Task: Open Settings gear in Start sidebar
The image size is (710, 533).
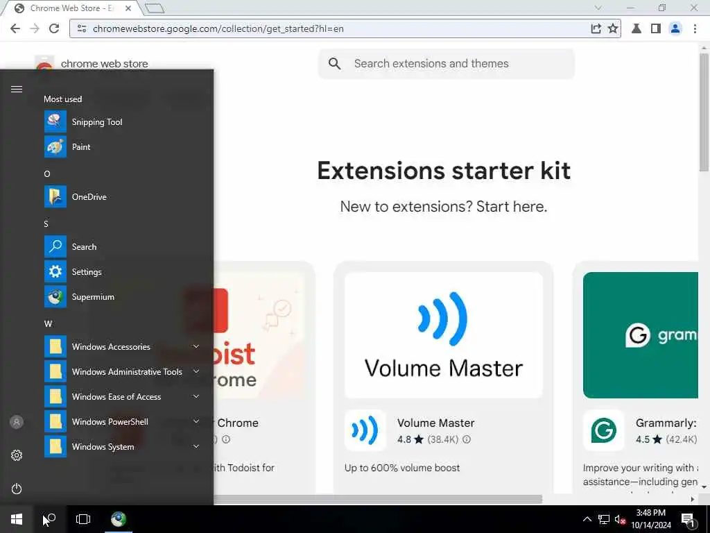Action: point(17,455)
